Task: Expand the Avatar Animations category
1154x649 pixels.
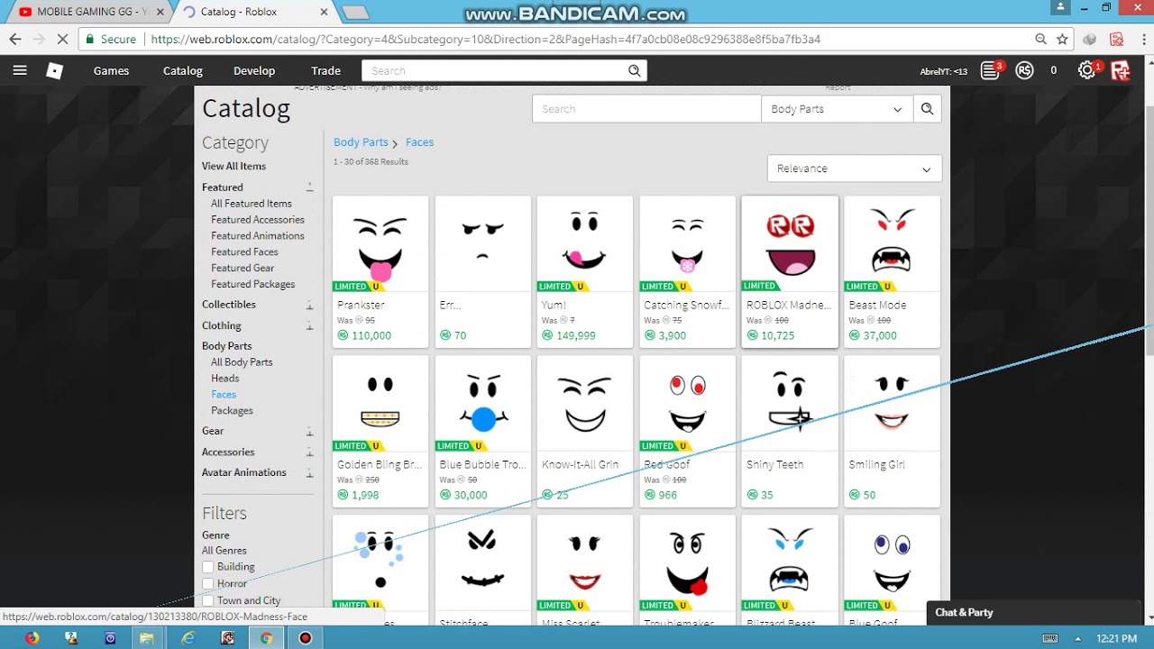Action: point(309,473)
